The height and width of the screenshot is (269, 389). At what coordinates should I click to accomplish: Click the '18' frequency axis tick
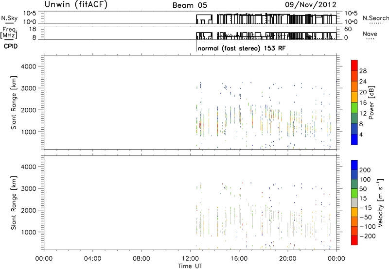tap(33, 29)
